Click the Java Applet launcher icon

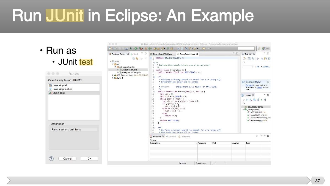(50, 85)
